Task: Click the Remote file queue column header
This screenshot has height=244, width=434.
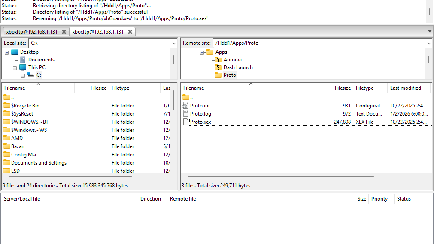Action: (251, 199)
